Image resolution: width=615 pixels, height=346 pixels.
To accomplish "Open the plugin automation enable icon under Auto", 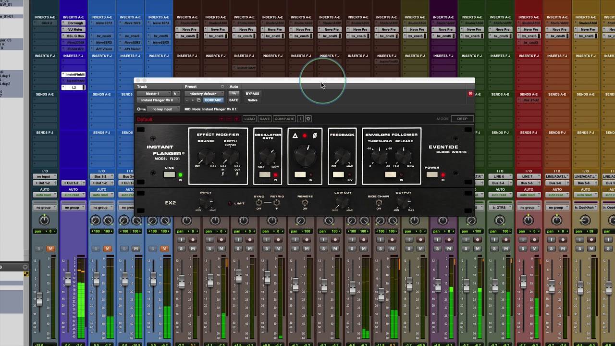I will [x=234, y=94].
